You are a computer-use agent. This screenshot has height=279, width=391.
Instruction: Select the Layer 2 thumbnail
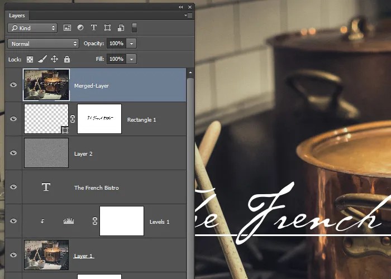click(x=46, y=153)
